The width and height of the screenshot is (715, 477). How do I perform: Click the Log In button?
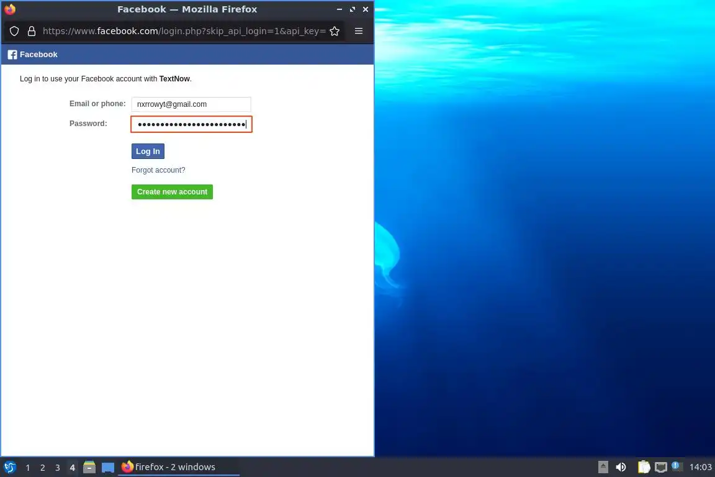pos(148,151)
